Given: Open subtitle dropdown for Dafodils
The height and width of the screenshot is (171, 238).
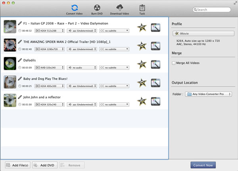Looking at the screenshot, I should (x=114, y=68).
